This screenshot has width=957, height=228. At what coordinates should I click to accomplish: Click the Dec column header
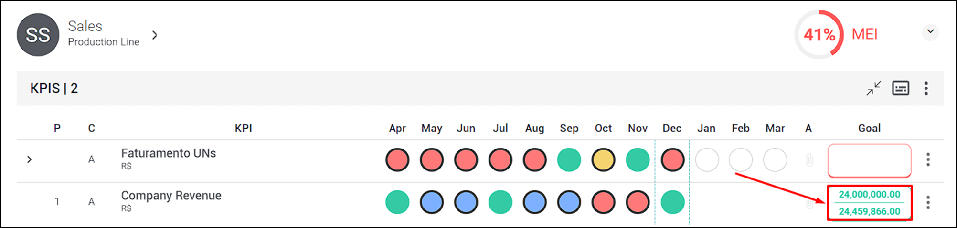pos(672,128)
